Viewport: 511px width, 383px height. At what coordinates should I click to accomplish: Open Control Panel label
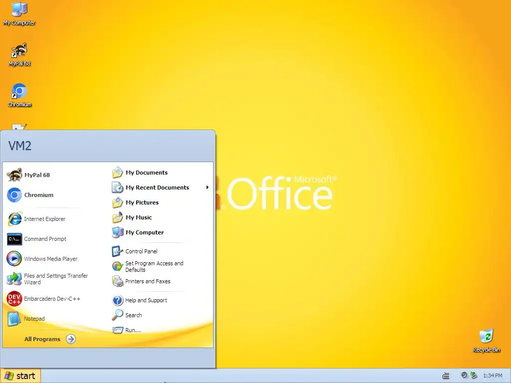(141, 251)
